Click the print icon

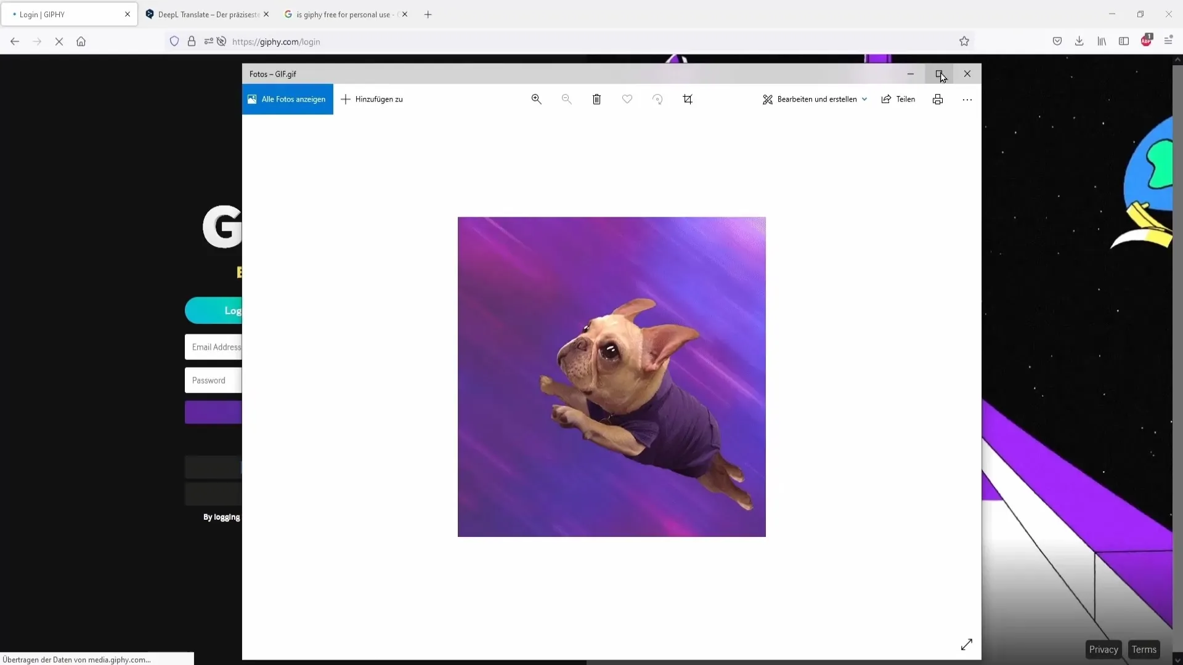click(x=937, y=99)
